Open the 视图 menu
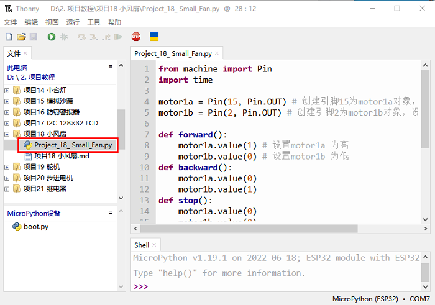The width and height of the screenshot is (435, 305). click(x=52, y=22)
